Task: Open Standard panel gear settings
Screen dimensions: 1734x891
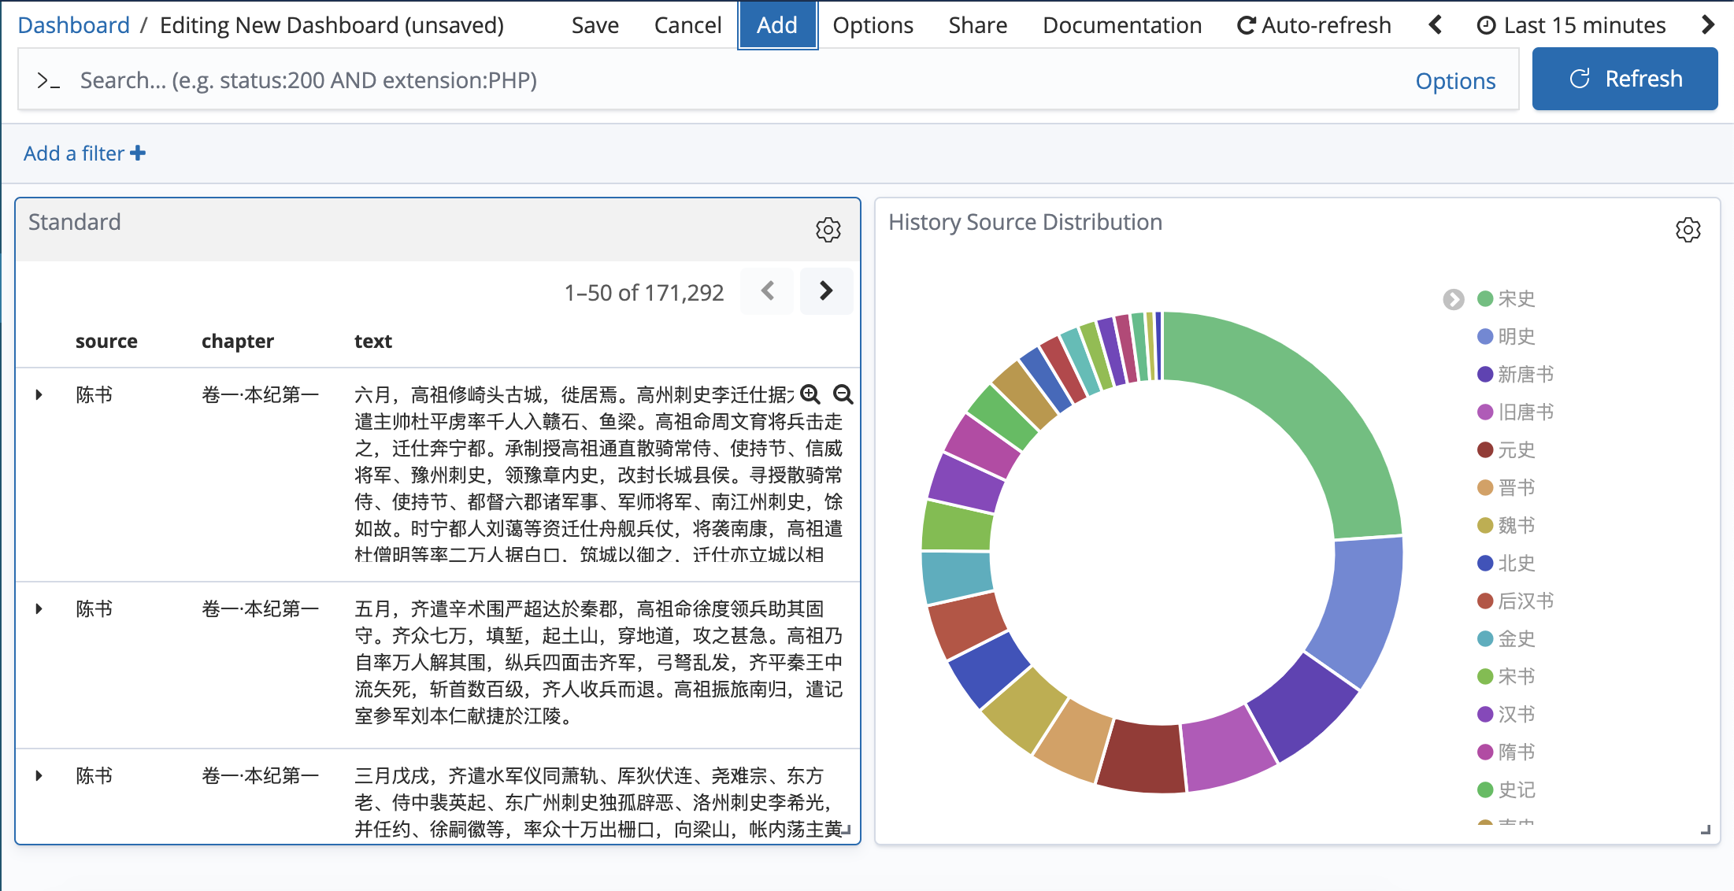Action: pos(828,230)
